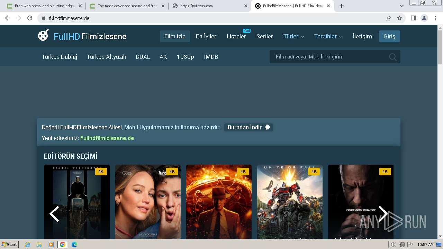Screen dimensions: 443x249
Task: View site info via the padlock icon
Action: point(44,18)
